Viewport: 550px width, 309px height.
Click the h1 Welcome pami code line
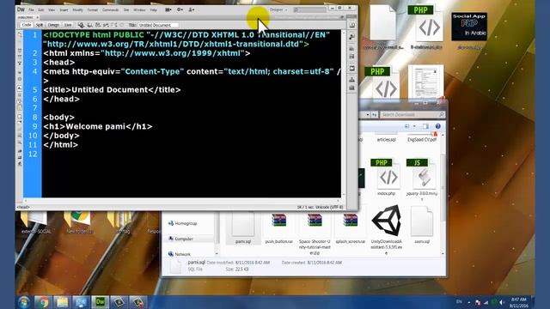coord(98,126)
